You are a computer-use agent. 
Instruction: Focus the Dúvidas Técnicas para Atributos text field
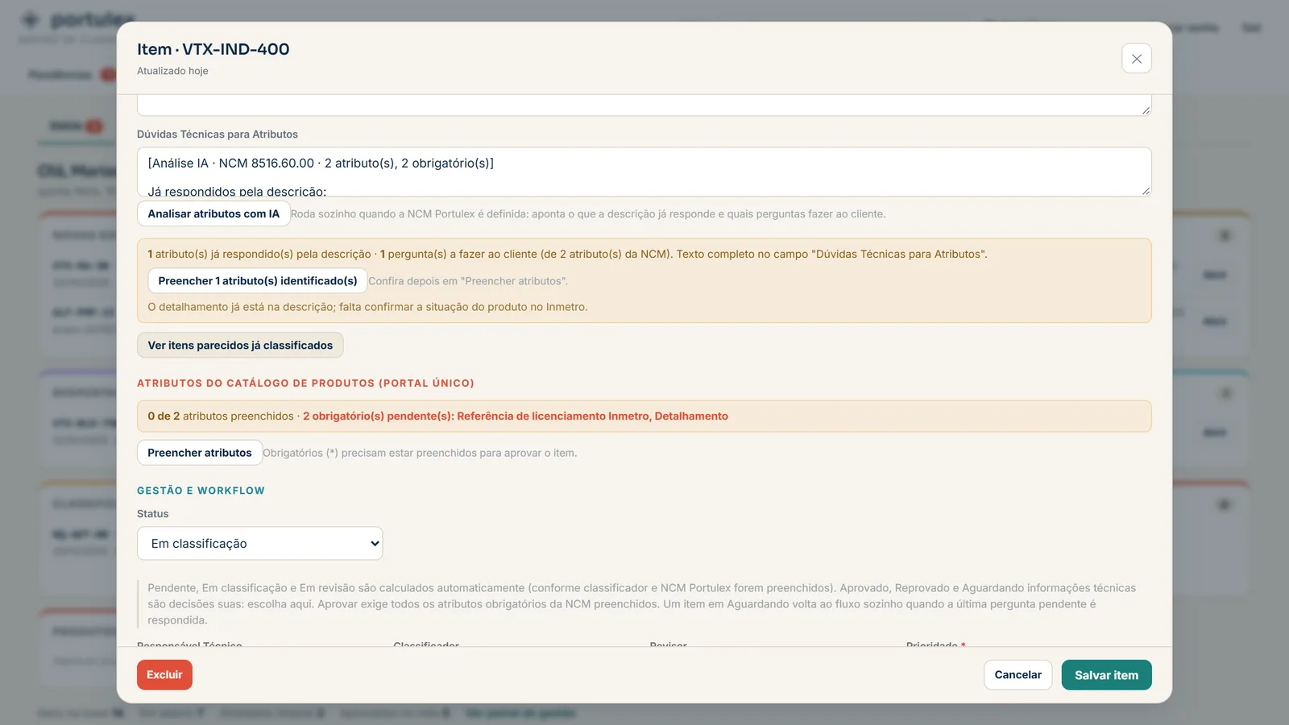coord(644,172)
